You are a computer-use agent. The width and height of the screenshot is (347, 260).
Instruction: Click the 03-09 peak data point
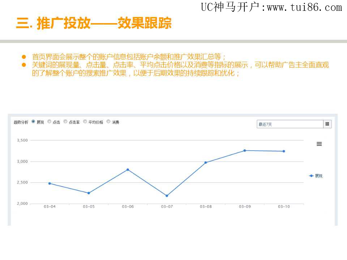click(245, 151)
